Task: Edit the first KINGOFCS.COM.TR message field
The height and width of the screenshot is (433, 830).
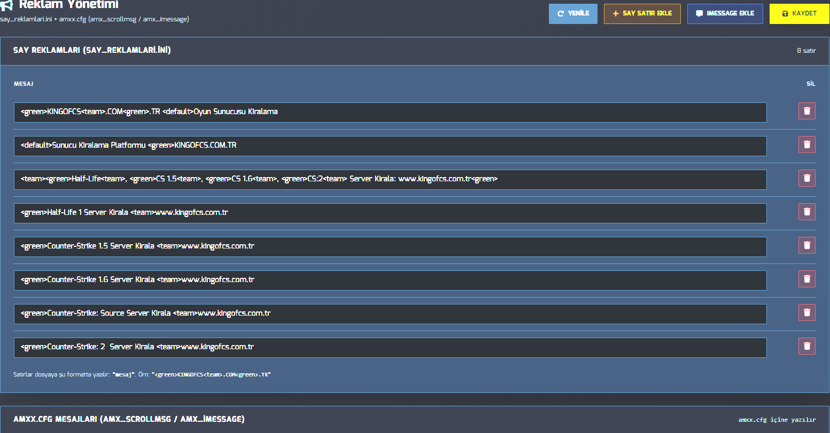Action: click(x=390, y=112)
